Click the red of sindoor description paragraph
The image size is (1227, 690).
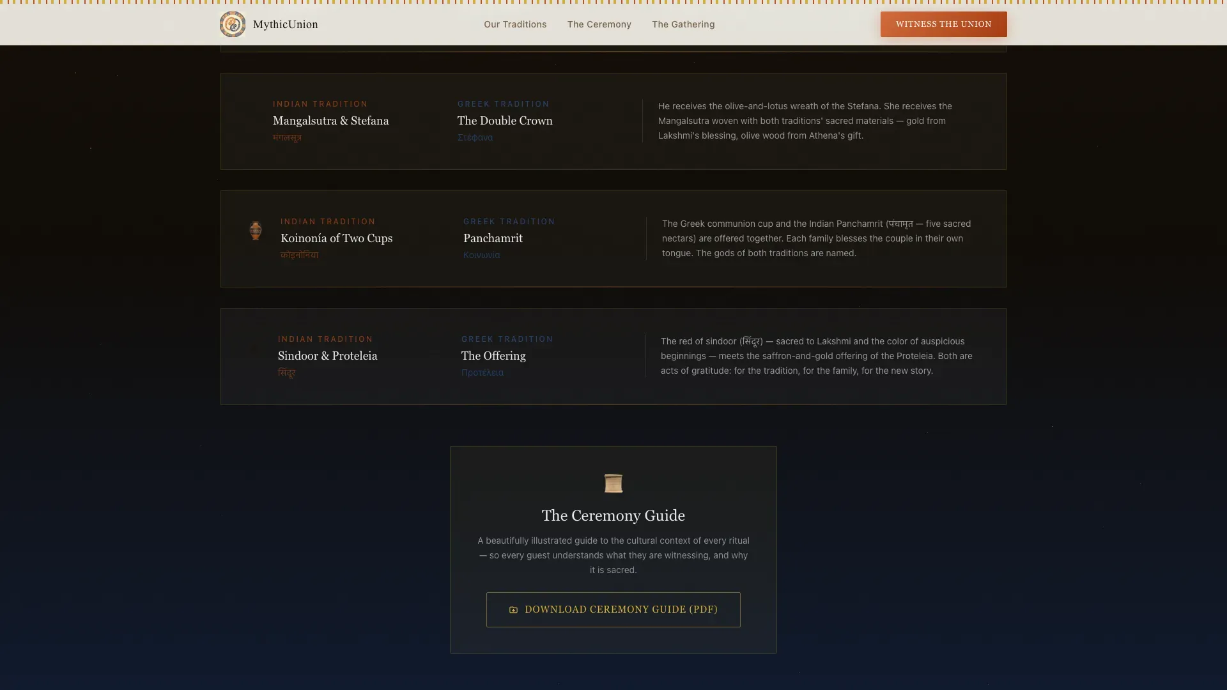tap(817, 356)
